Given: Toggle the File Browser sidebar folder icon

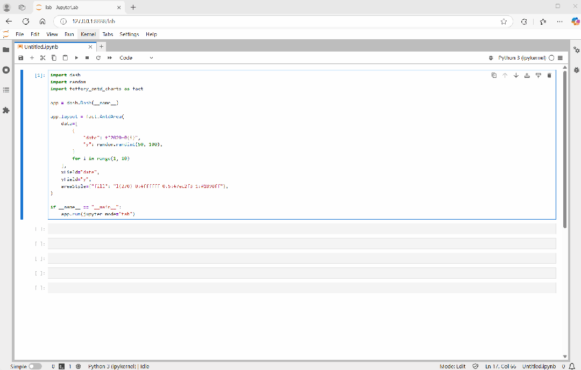Looking at the screenshot, I should (x=6, y=49).
